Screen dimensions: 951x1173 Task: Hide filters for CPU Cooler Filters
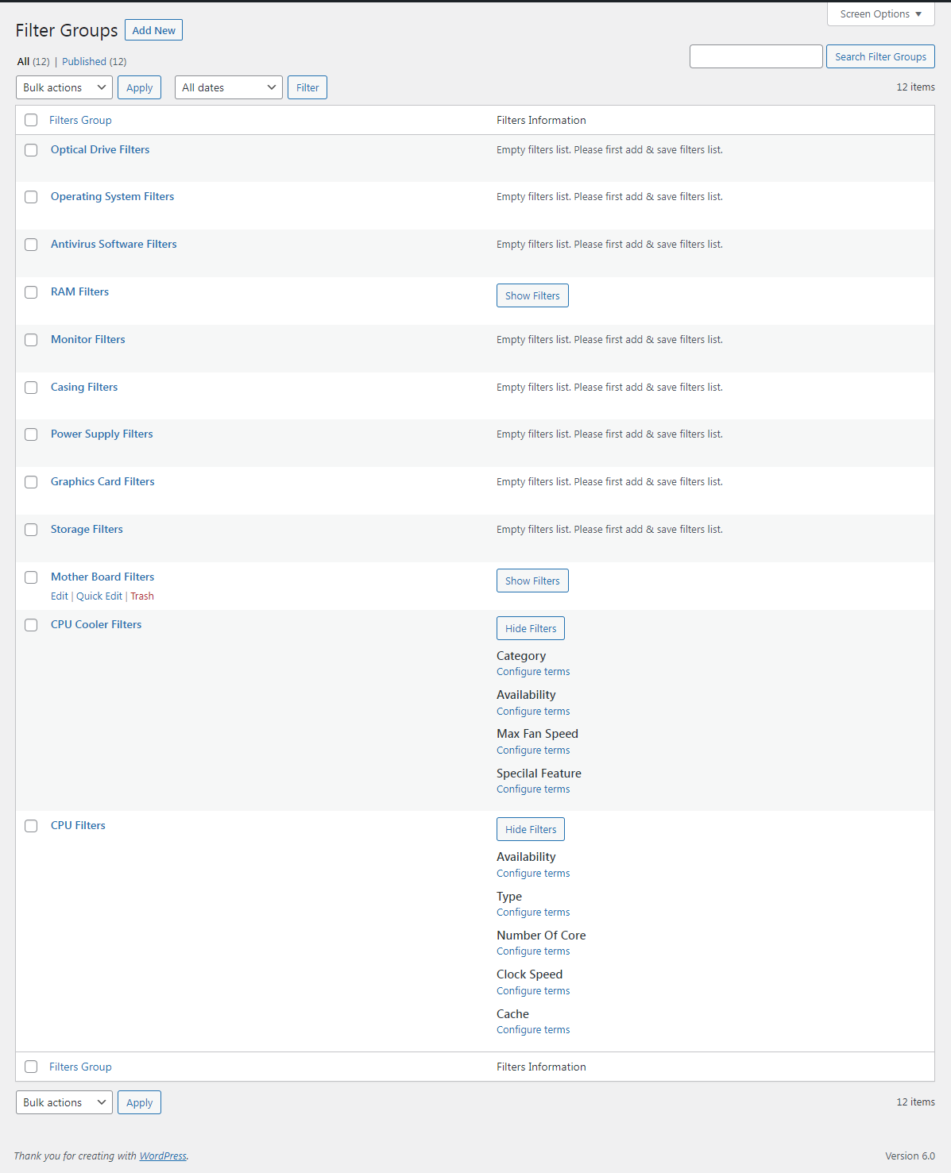531,628
